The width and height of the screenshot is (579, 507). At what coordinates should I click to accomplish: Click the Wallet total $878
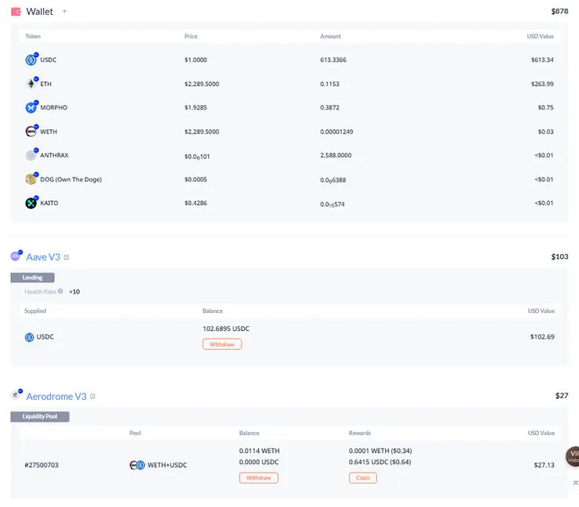559,11
